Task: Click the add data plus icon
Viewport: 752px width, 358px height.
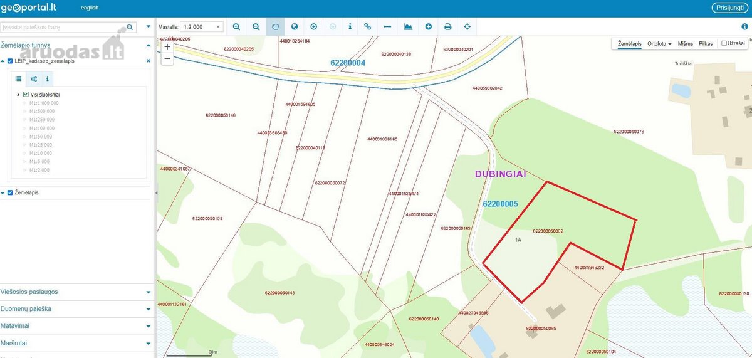Action: (429, 27)
